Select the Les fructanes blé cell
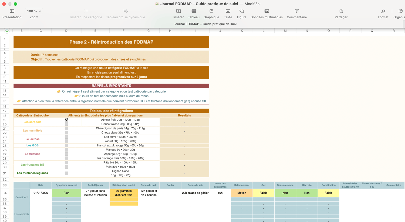The height and width of the screenshot is (222, 405). (32, 165)
